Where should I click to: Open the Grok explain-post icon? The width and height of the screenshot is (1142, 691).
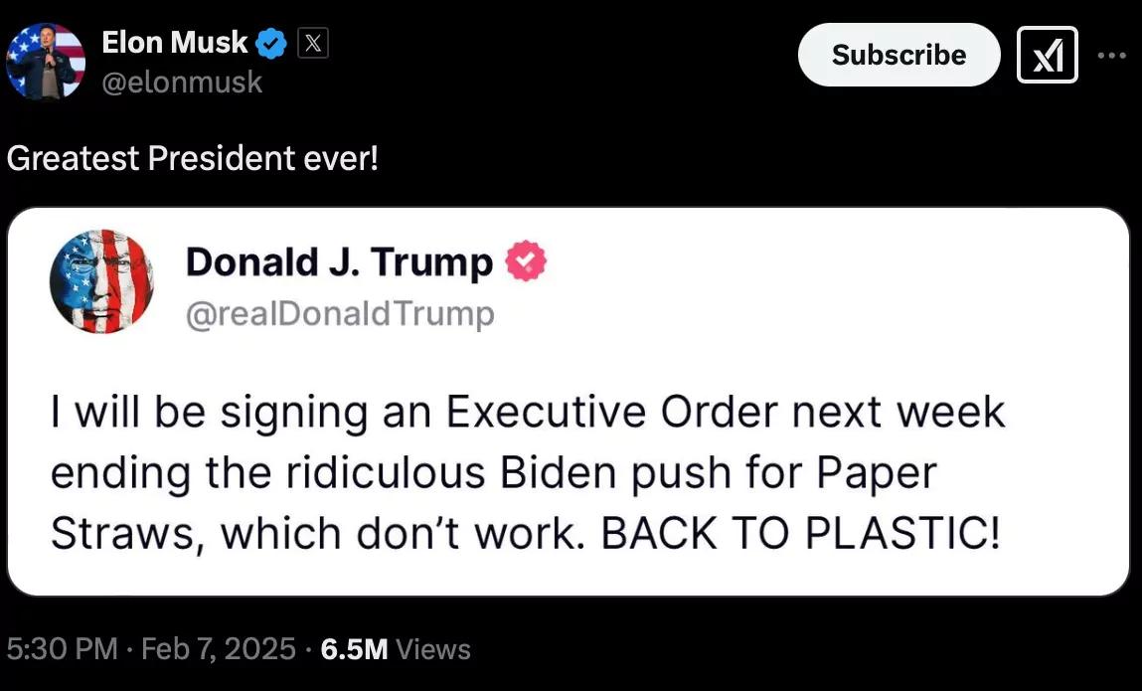click(1048, 55)
